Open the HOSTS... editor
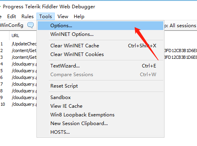This screenshot has width=197, height=146. 100,132
